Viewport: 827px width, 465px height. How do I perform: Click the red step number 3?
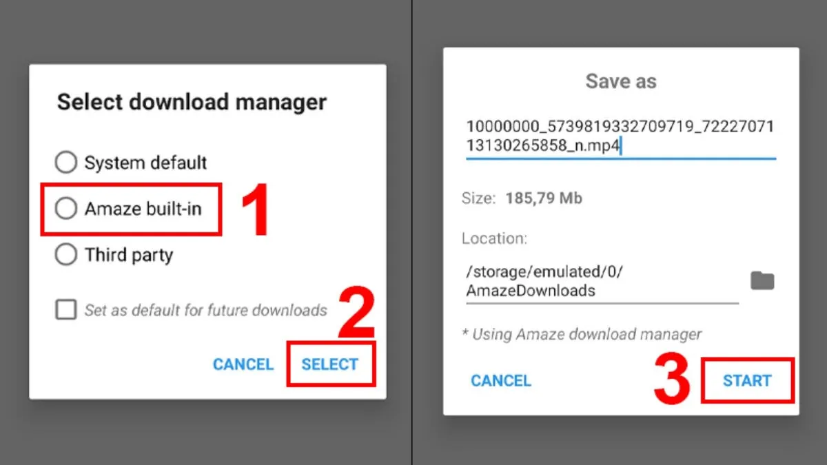point(672,380)
